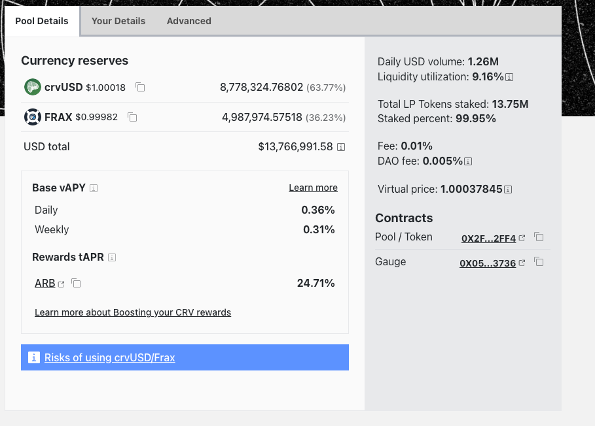Click the Learn more link
This screenshot has width=595, height=426.
[313, 188]
